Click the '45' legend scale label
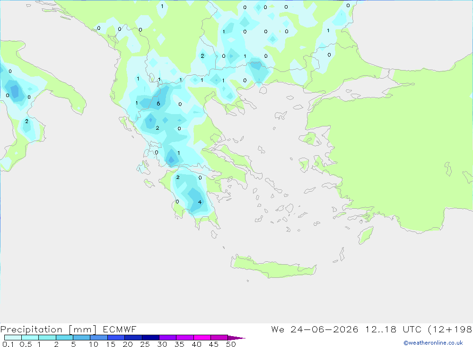Image resolution: width=473 pixels, height=347 pixels. 214,344
